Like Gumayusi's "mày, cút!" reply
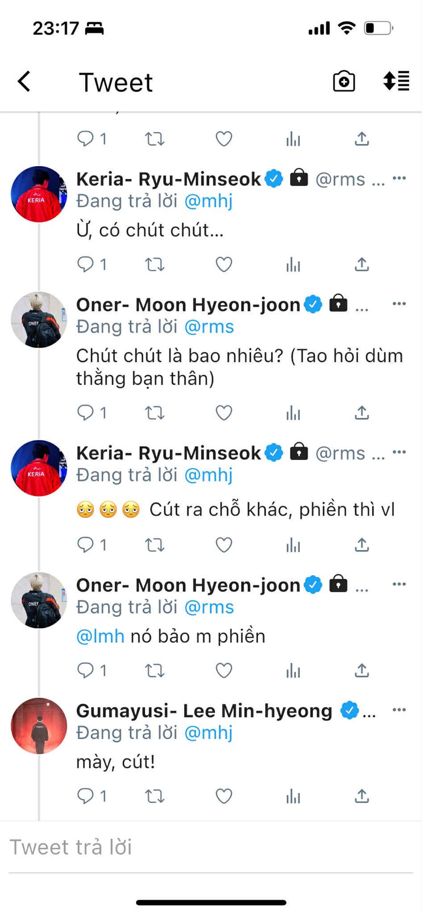Screen dimensions: 422x914 224,796
